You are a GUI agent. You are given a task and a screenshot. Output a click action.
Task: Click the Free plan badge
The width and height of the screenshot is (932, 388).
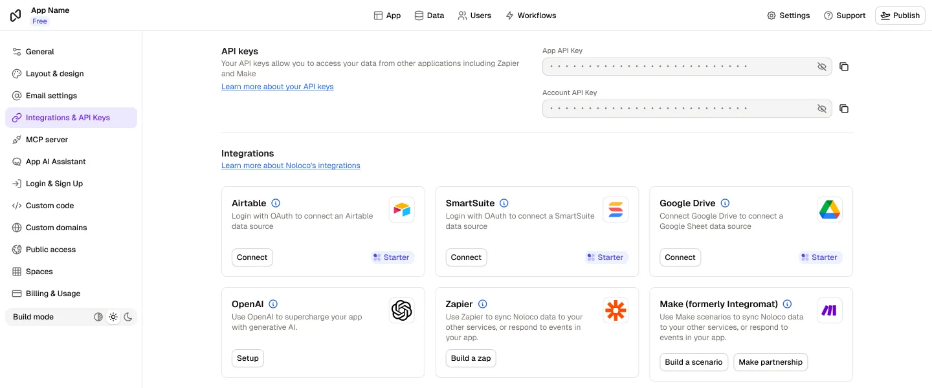pos(39,21)
